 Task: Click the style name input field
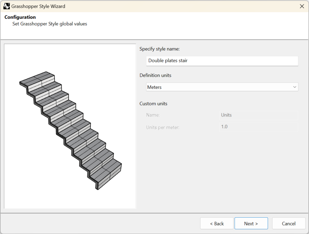(222, 61)
